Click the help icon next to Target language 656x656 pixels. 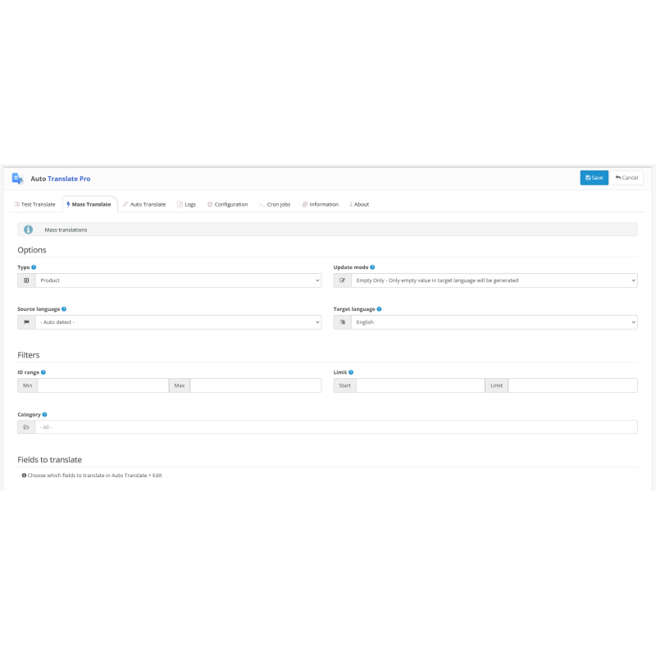[x=378, y=308]
